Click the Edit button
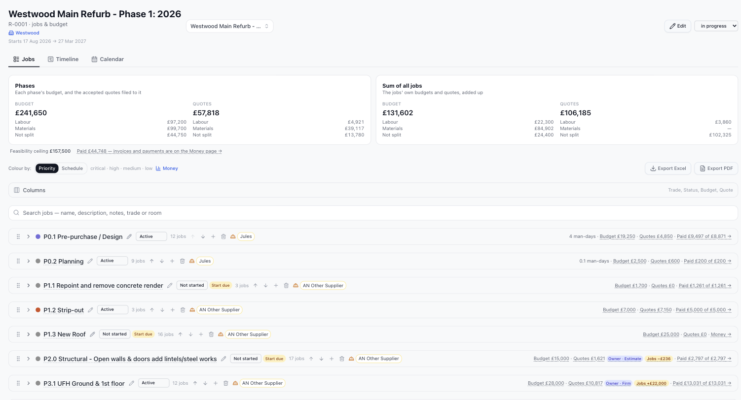 (677, 26)
